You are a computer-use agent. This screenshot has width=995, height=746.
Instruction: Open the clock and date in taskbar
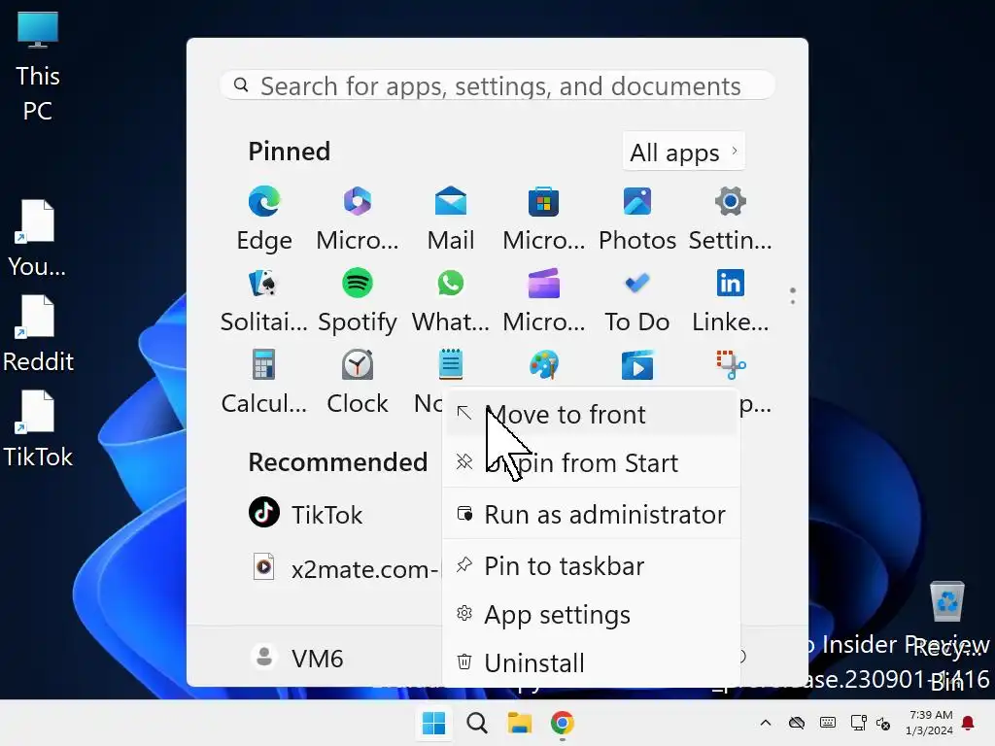pos(930,723)
